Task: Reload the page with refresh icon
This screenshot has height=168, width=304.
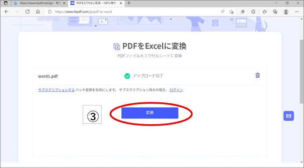Action: click(28, 11)
